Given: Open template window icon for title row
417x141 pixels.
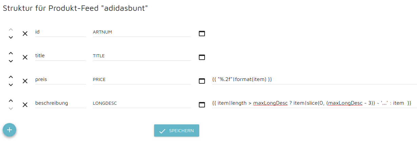Looking at the screenshot, I should tap(202, 57).
